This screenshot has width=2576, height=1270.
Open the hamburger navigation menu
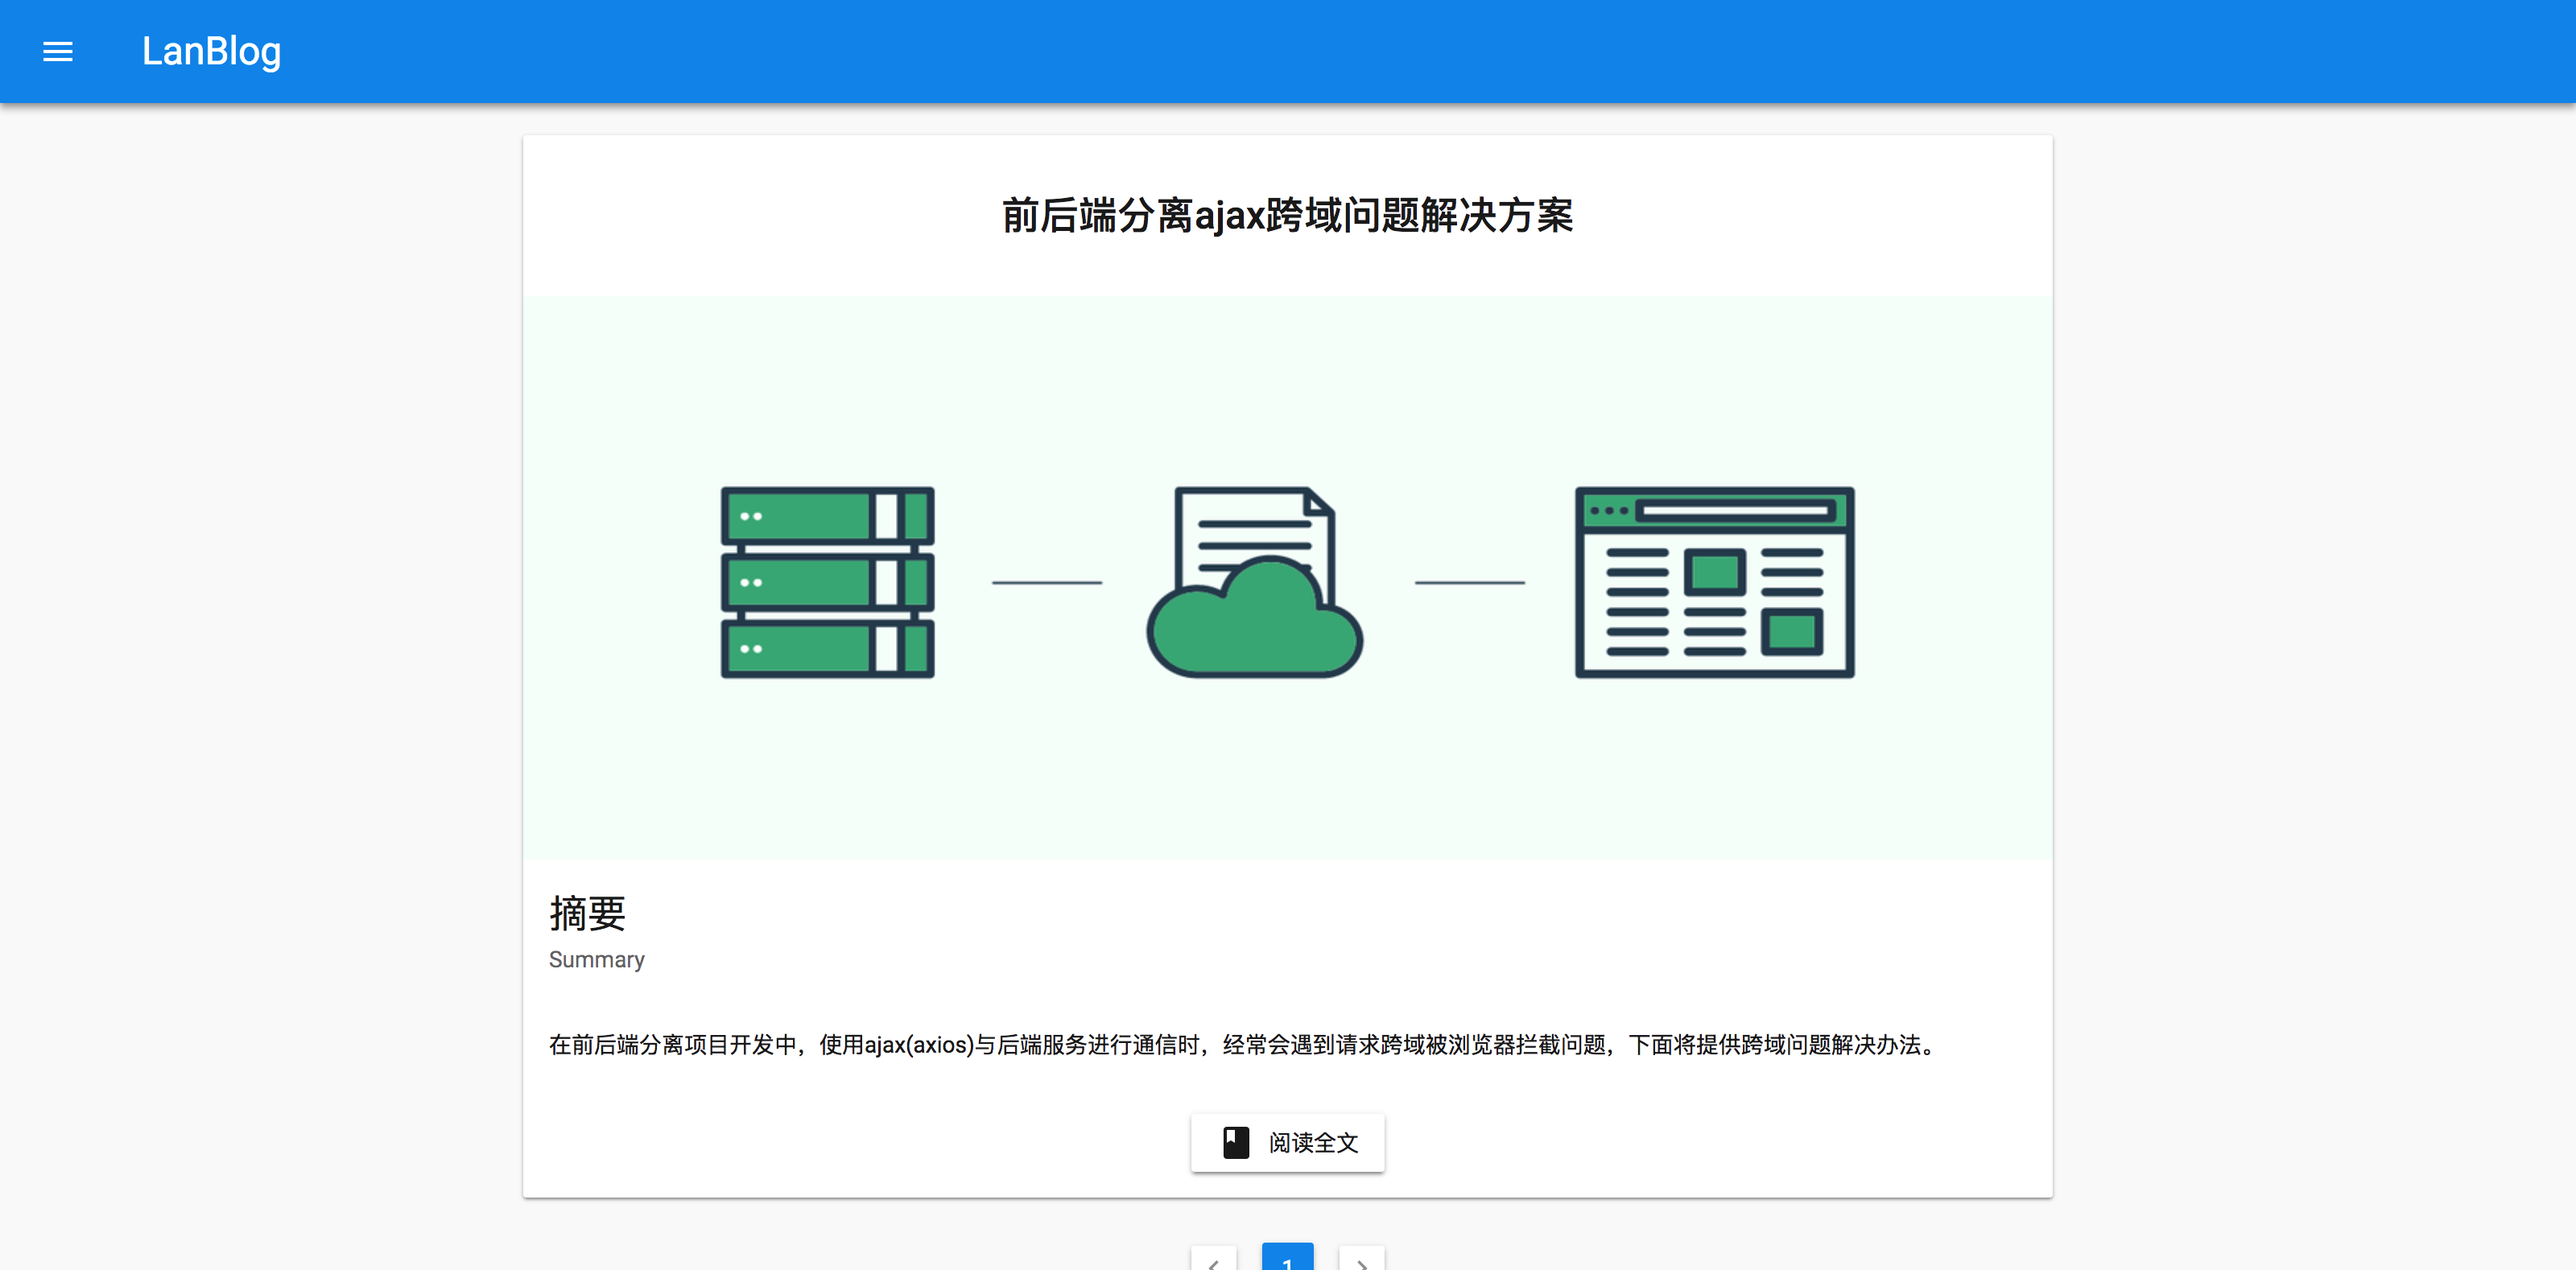pyautogui.click(x=58, y=51)
